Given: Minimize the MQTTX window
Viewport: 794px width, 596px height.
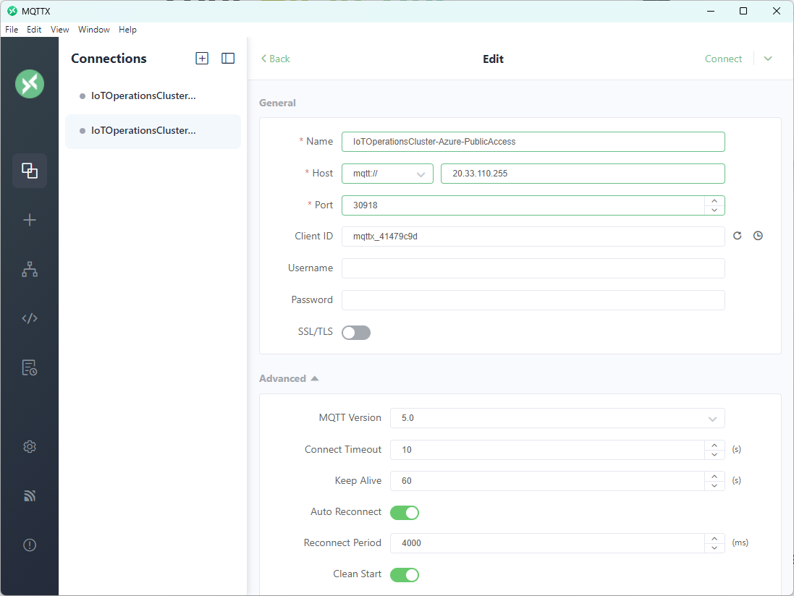Looking at the screenshot, I should 711,11.
